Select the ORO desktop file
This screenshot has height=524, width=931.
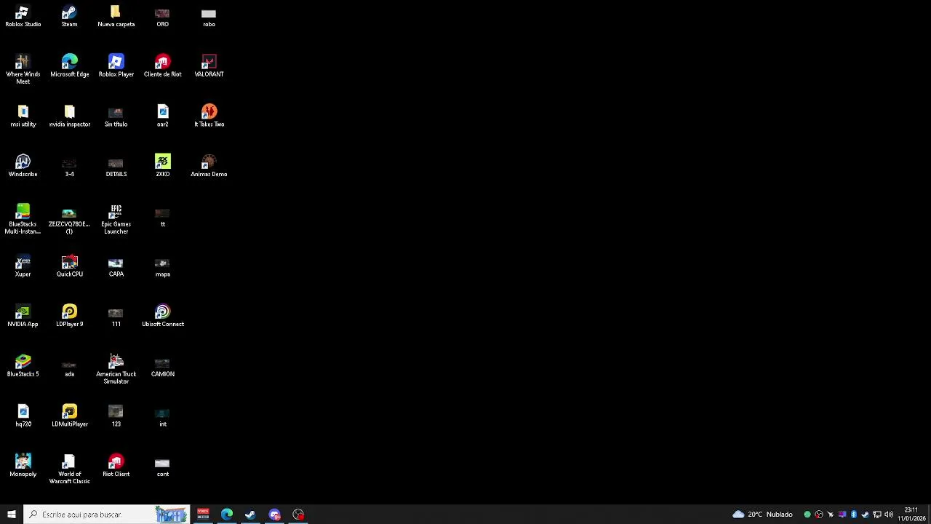click(x=162, y=17)
